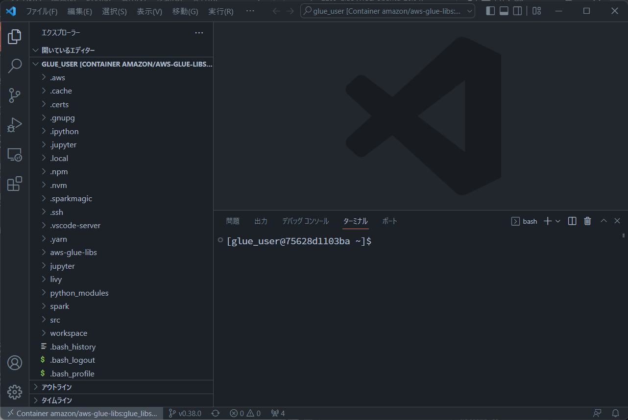Open the Source Control view
Viewport: 628px width, 420px height.
click(x=15, y=95)
